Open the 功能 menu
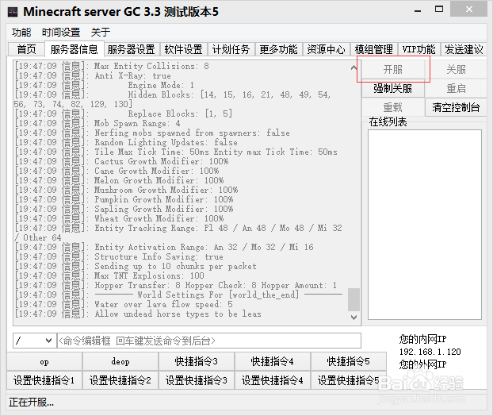 (x=21, y=32)
